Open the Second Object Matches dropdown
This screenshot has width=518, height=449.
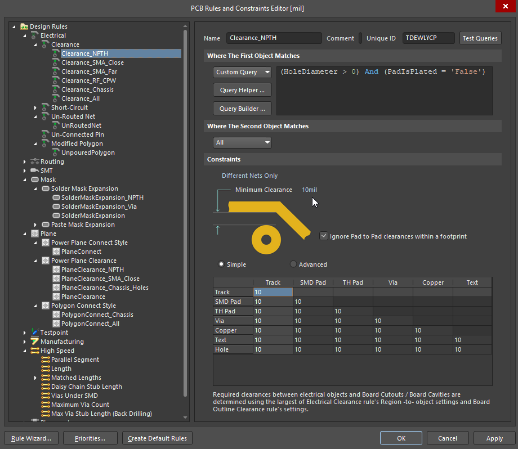(x=242, y=142)
